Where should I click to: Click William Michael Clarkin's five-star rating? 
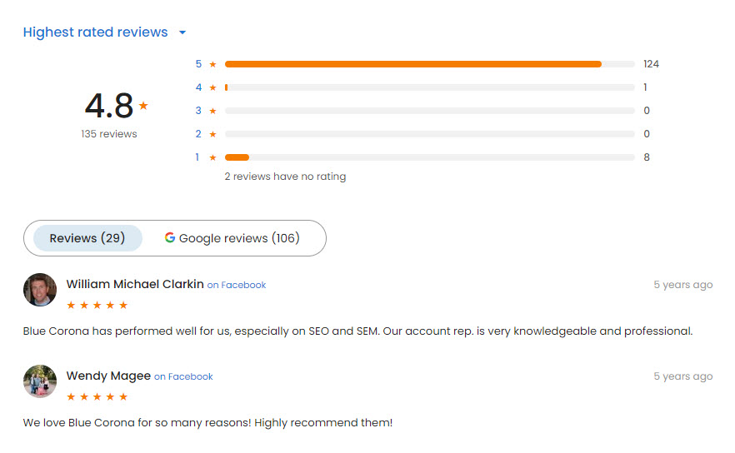coord(97,306)
